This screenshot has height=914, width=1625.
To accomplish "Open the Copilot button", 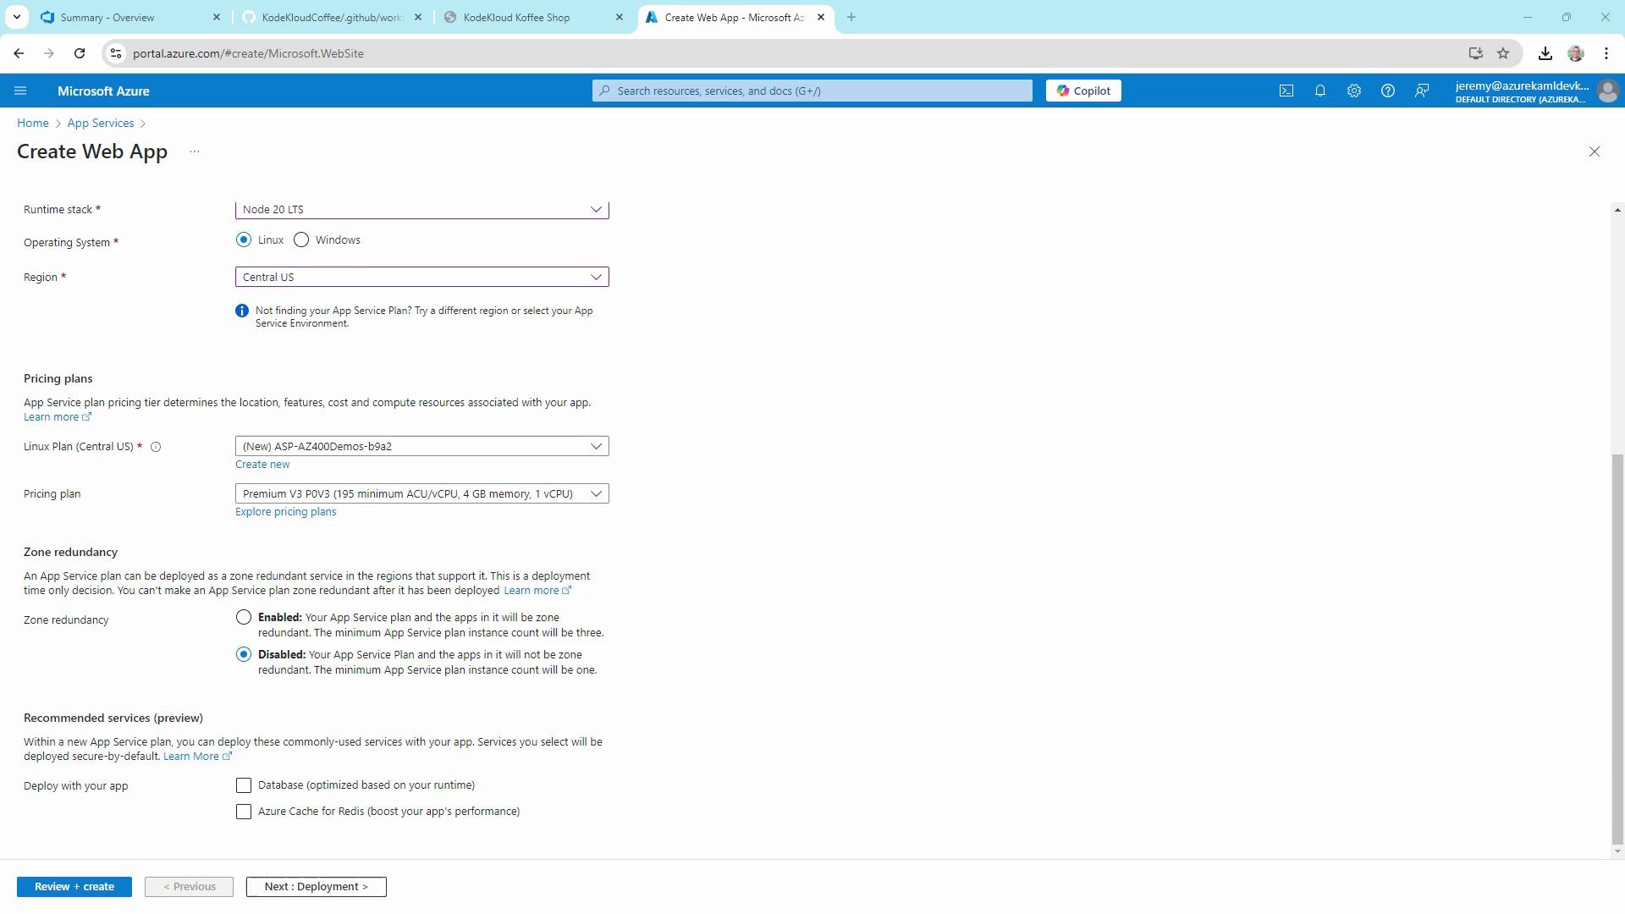I will pyautogui.click(x=1082, y=91).
